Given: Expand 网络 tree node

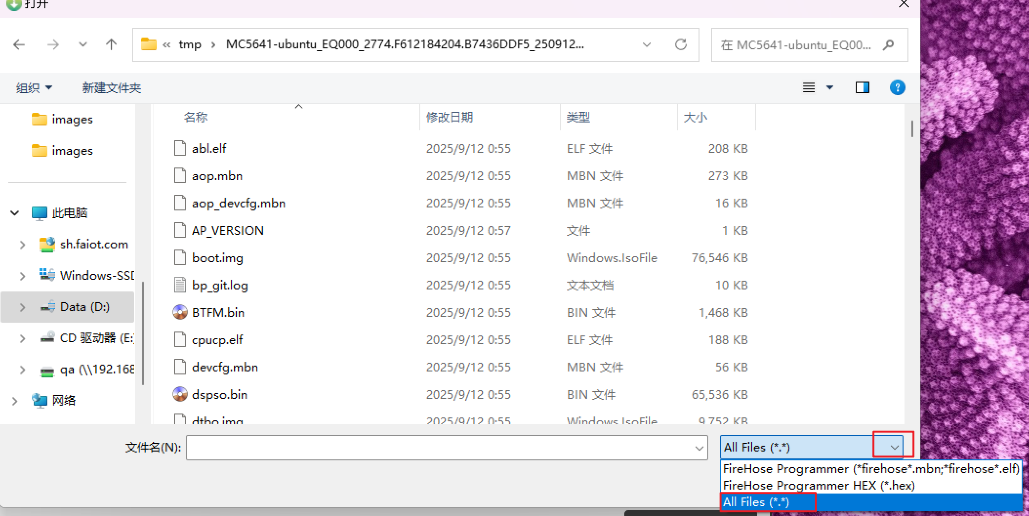Looking at the screenshot, I should click(15, 401).
